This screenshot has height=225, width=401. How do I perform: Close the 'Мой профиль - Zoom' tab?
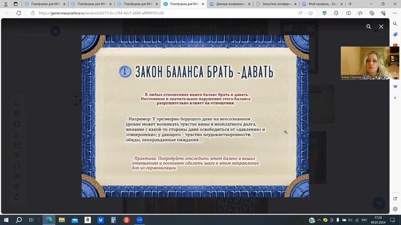[341, 4]
